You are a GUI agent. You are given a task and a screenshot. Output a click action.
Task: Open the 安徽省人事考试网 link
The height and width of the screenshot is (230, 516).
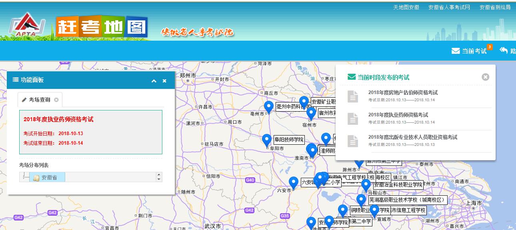(449, 7)
